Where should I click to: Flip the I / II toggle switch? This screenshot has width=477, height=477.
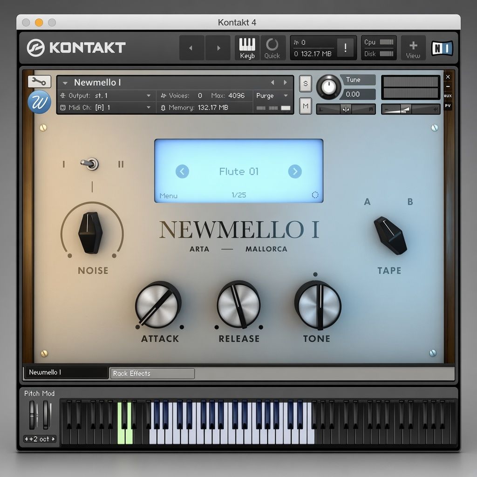click(90, 164)
